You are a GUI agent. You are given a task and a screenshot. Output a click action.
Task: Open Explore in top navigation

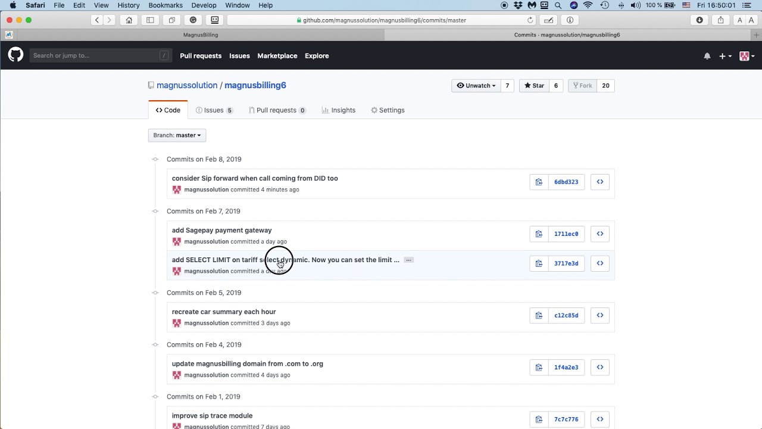tap(317, 56)
